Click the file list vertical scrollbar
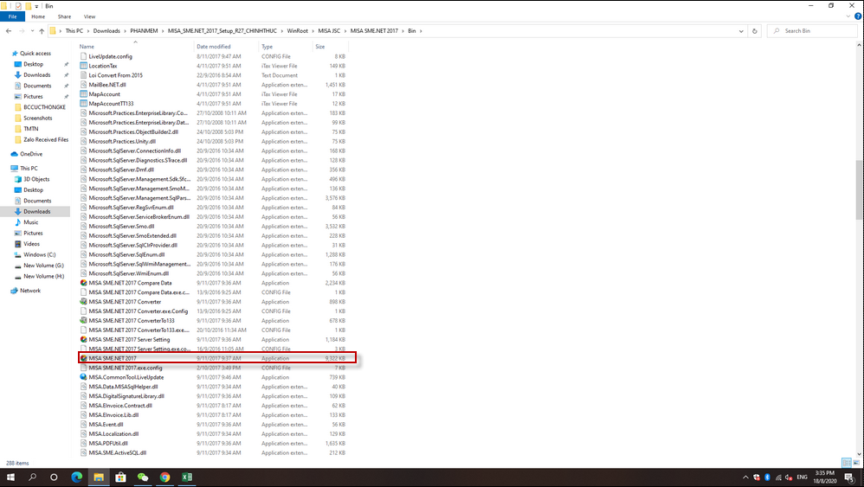The image size is (864, 487). point(860,189)
